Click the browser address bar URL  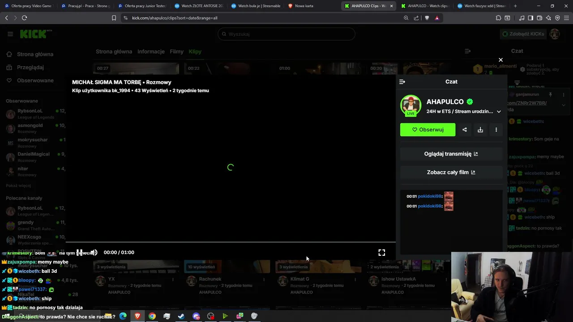tap(175, 18)
